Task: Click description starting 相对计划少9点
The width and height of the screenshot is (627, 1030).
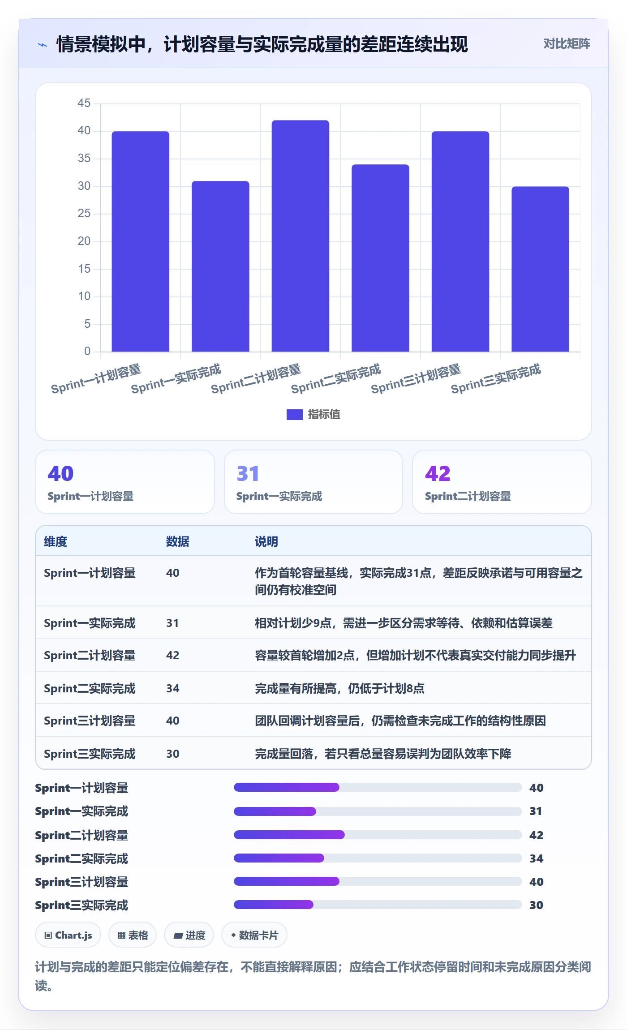Action: pyautogui.click(x=404, y=623)
